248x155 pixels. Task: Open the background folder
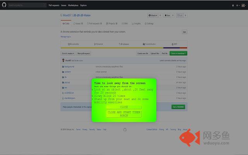coord(69,67)
